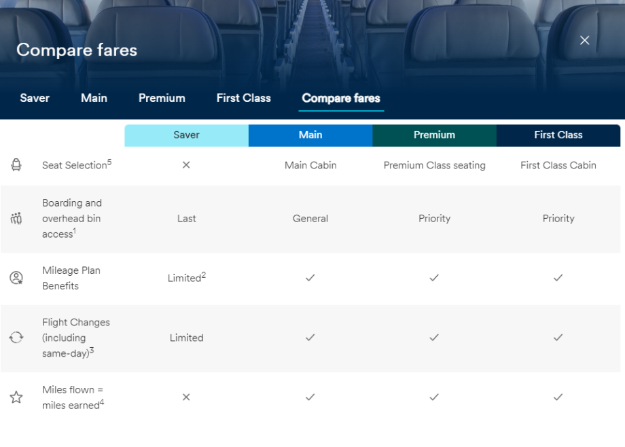Click the X mark under Saver seat selection
Image resolution: width=625 pixels, height=447 pixels.
(x=186, y=165)
